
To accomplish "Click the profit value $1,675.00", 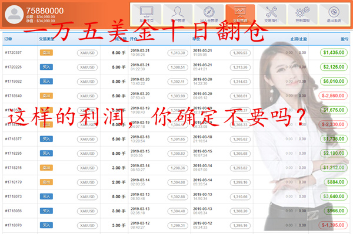I will pyautogui.click(x=334, y=110).
